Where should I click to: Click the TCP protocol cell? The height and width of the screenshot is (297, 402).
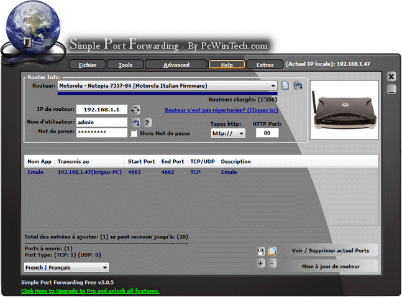pos(195,172)
